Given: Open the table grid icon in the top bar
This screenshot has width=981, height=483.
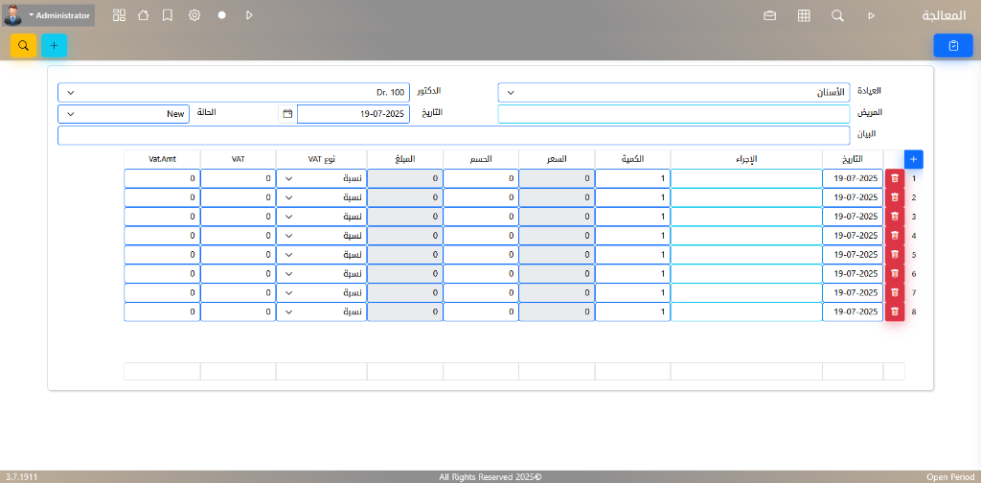Looking at the screenshot, I should point(804,15).
